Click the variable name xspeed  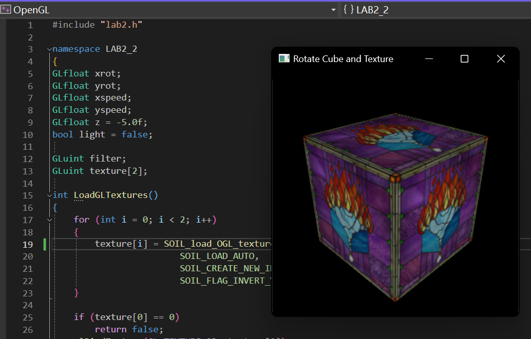coord(111,98)
